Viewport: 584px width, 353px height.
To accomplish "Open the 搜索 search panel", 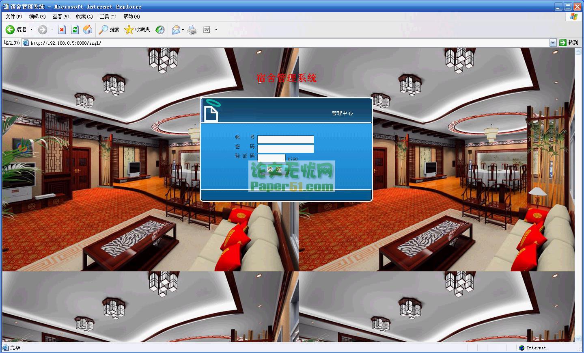I will tap(109, 30).
